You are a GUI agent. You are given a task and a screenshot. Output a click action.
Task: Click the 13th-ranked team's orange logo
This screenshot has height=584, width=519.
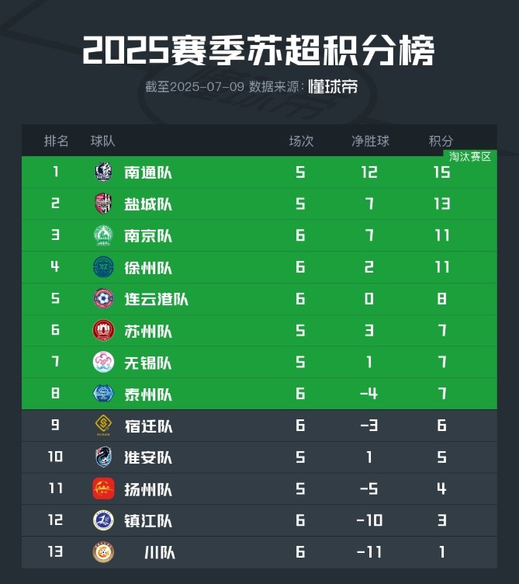[x=103, y=552]
